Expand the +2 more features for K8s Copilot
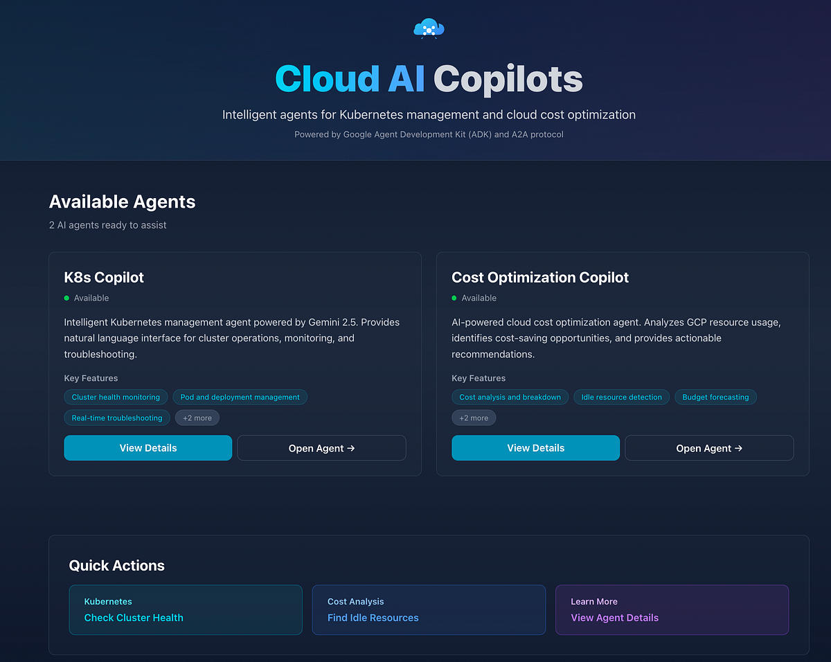 [x=197, y=418]
